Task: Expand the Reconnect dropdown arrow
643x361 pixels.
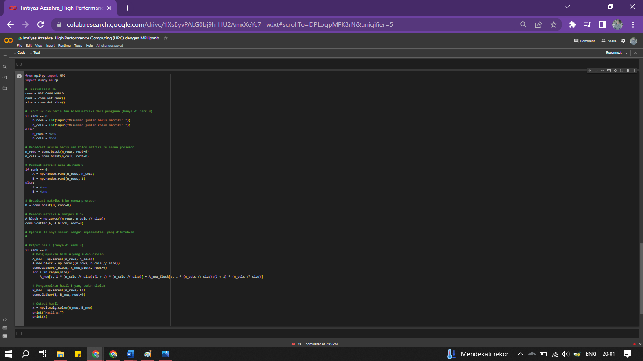Action: click(x=626, y=53)
